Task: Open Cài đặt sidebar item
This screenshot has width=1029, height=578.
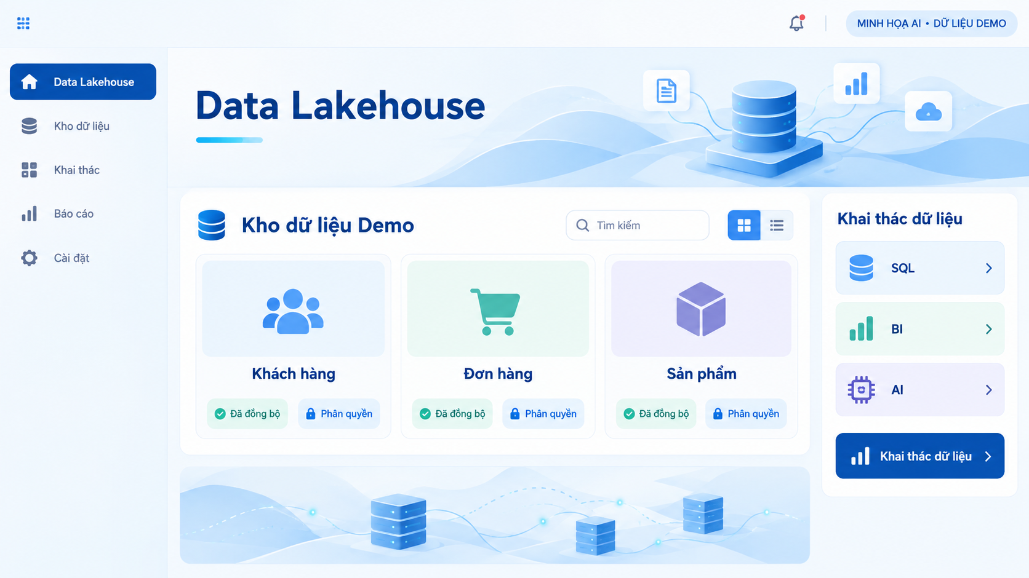Action: click(83, 258)
